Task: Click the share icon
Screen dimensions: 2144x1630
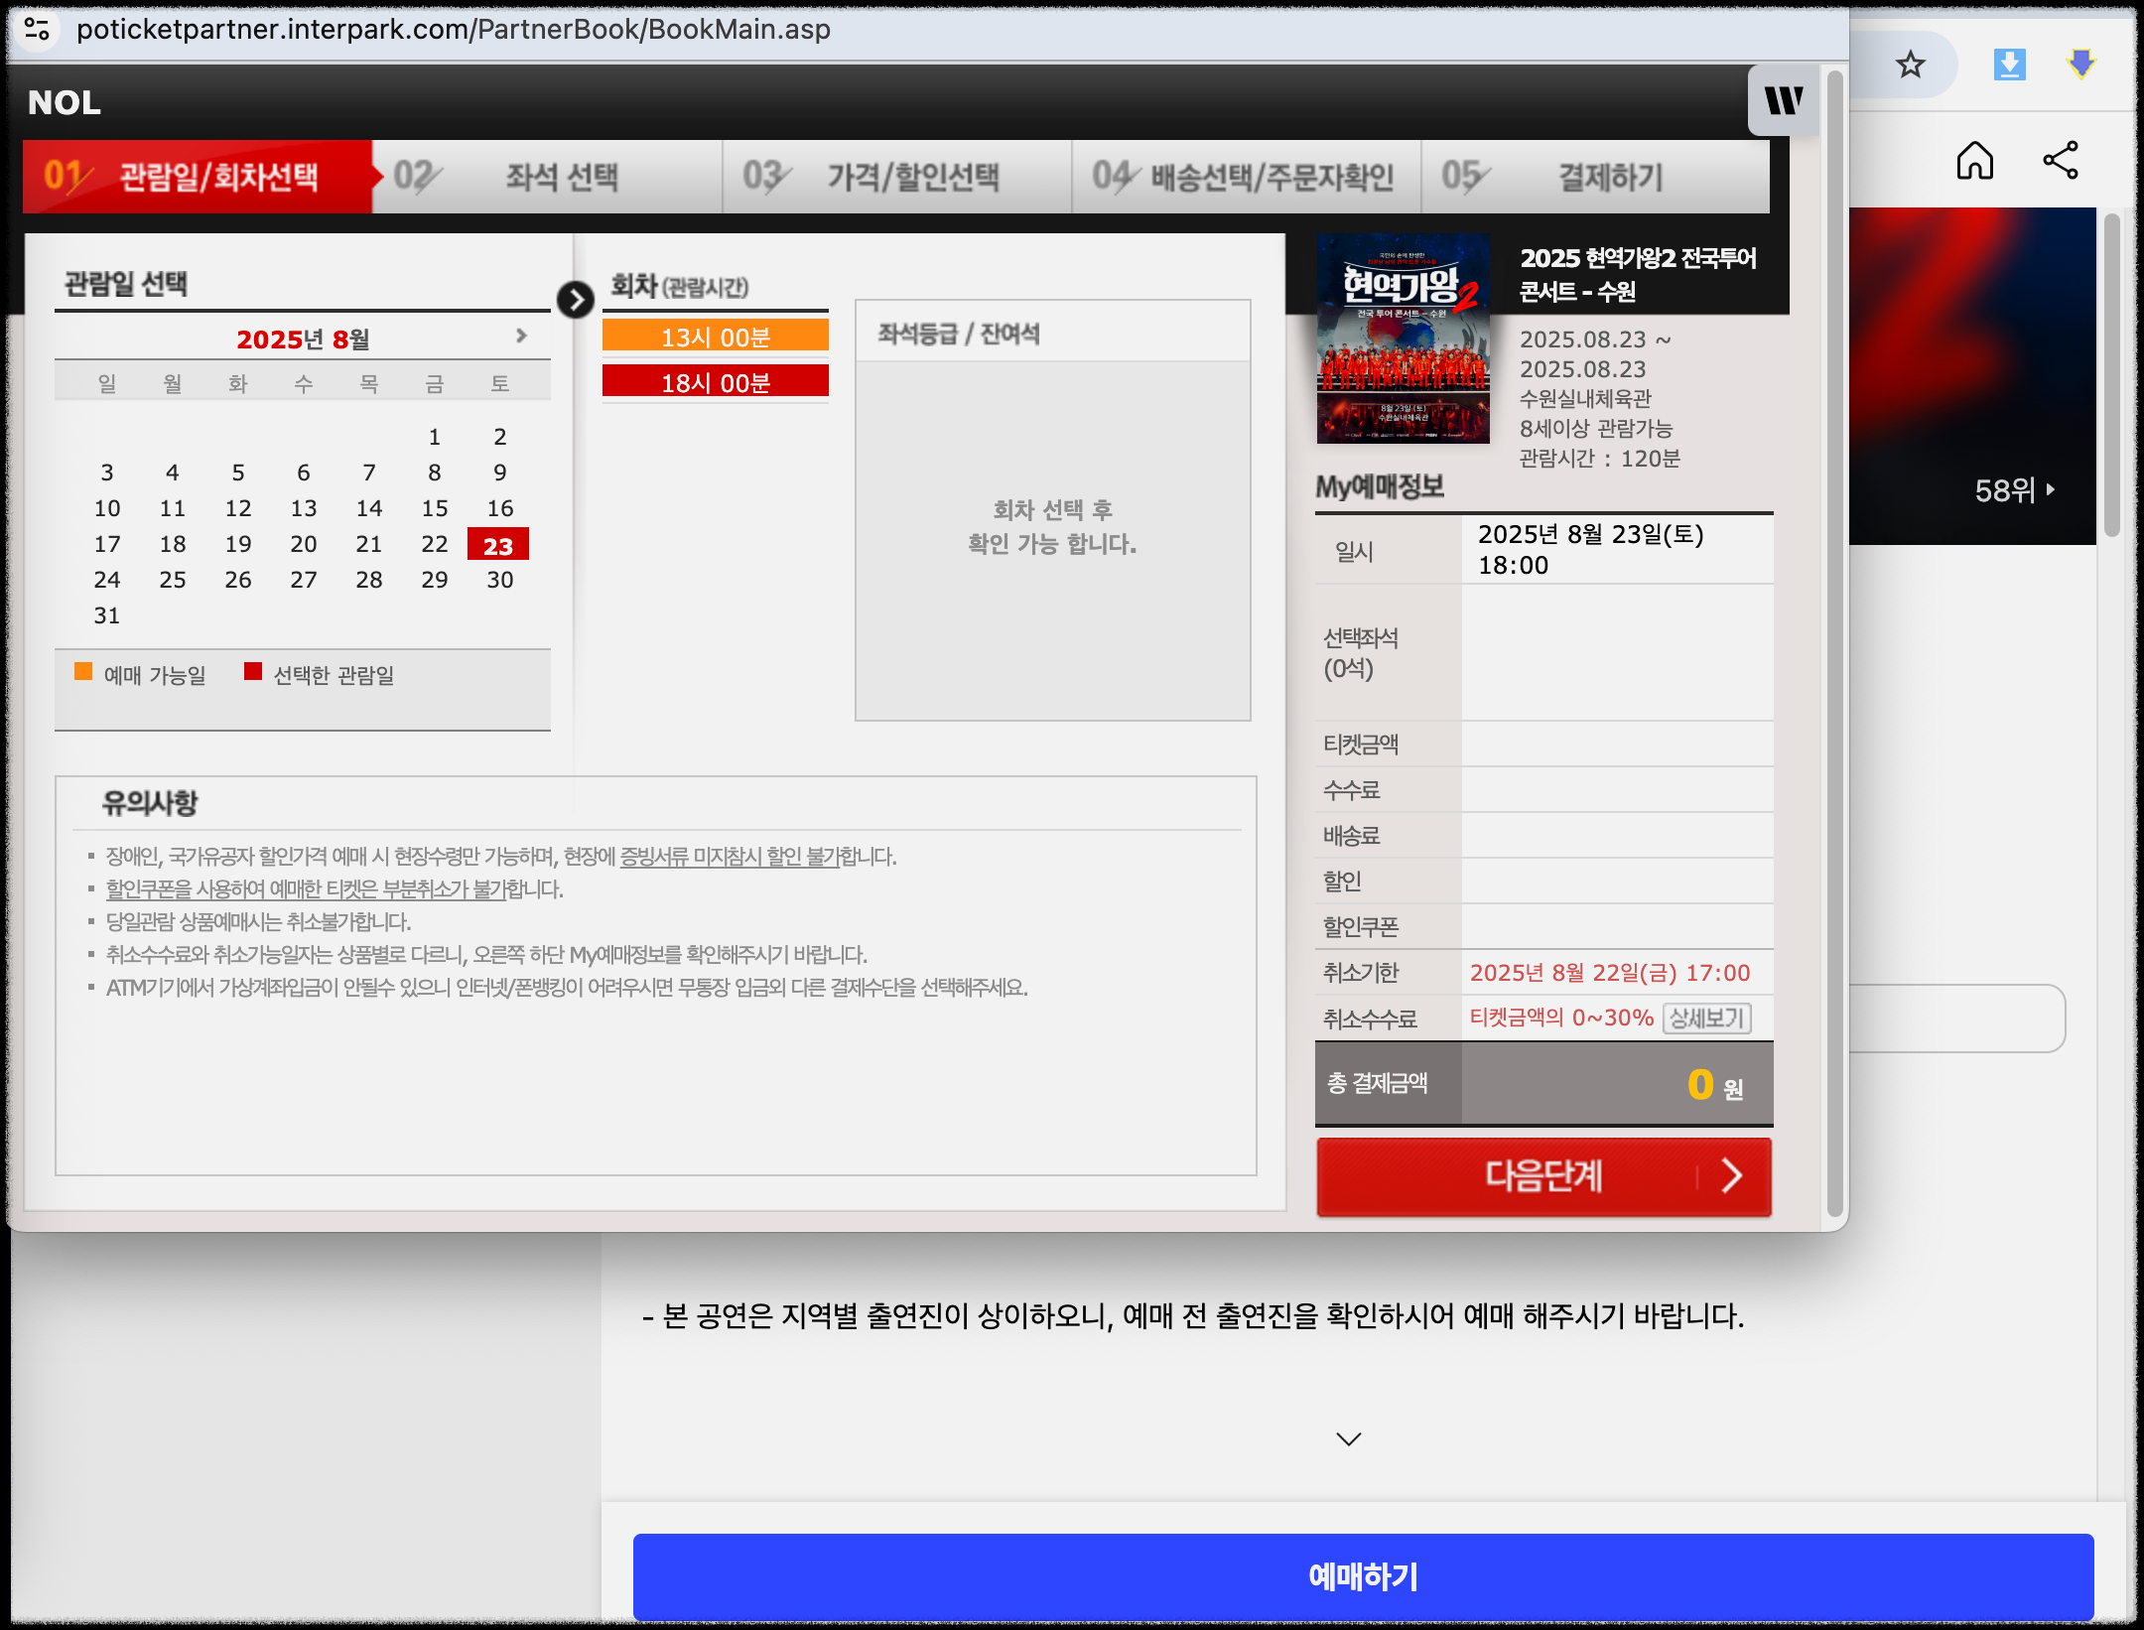Action: pos(2061,160)
